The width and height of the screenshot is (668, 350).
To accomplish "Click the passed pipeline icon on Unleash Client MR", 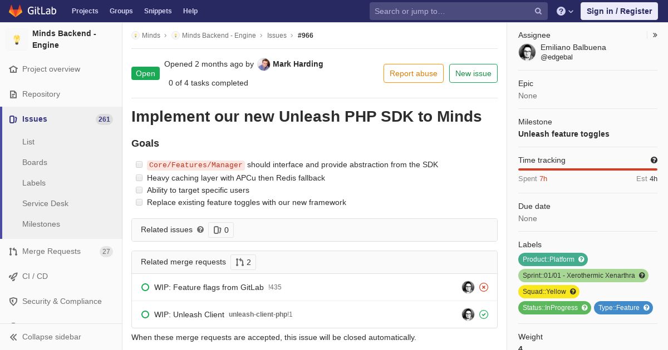I will [x=484, y=314].
